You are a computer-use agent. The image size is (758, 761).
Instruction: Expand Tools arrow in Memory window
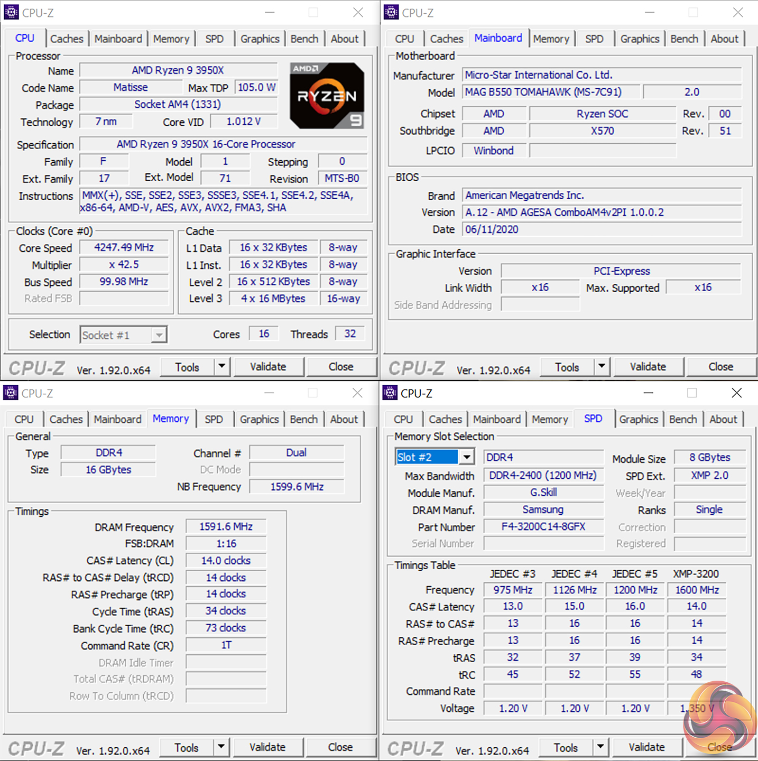(x=221, y=747)
